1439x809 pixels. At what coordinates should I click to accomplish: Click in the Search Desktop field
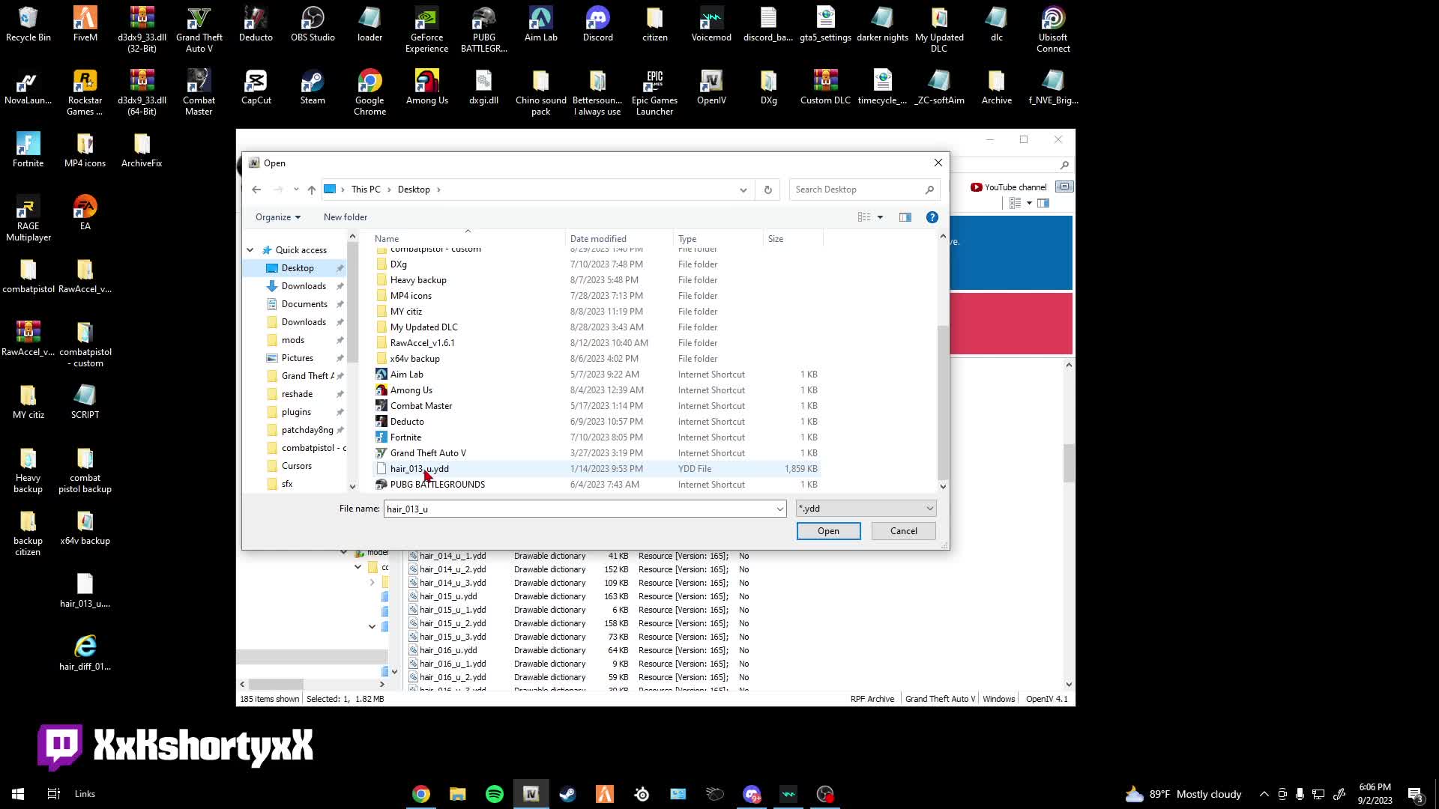tap(854, 190)
